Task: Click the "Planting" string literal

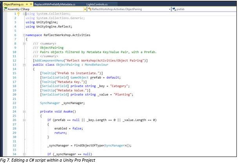Action: [x=123, y=94]
